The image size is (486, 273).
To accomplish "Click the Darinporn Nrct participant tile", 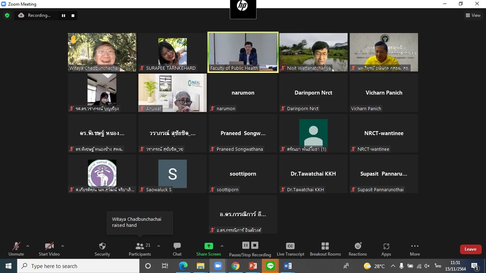I will click(313, 93).
